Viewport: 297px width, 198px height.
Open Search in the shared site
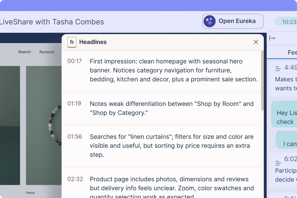(x=25, y=52)
